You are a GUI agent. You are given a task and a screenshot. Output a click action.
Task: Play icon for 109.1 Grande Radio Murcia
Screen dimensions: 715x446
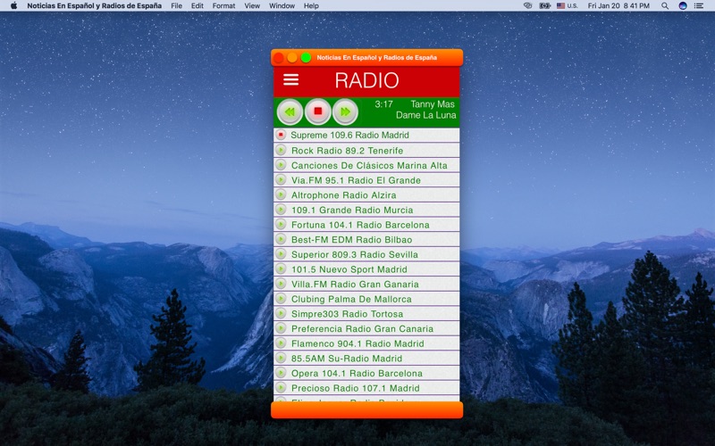pyautogui.click(x=281, y=210)
